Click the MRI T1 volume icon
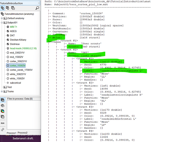Image resolution: width=177 pixels, height=142 pixels. coord(8,27)
